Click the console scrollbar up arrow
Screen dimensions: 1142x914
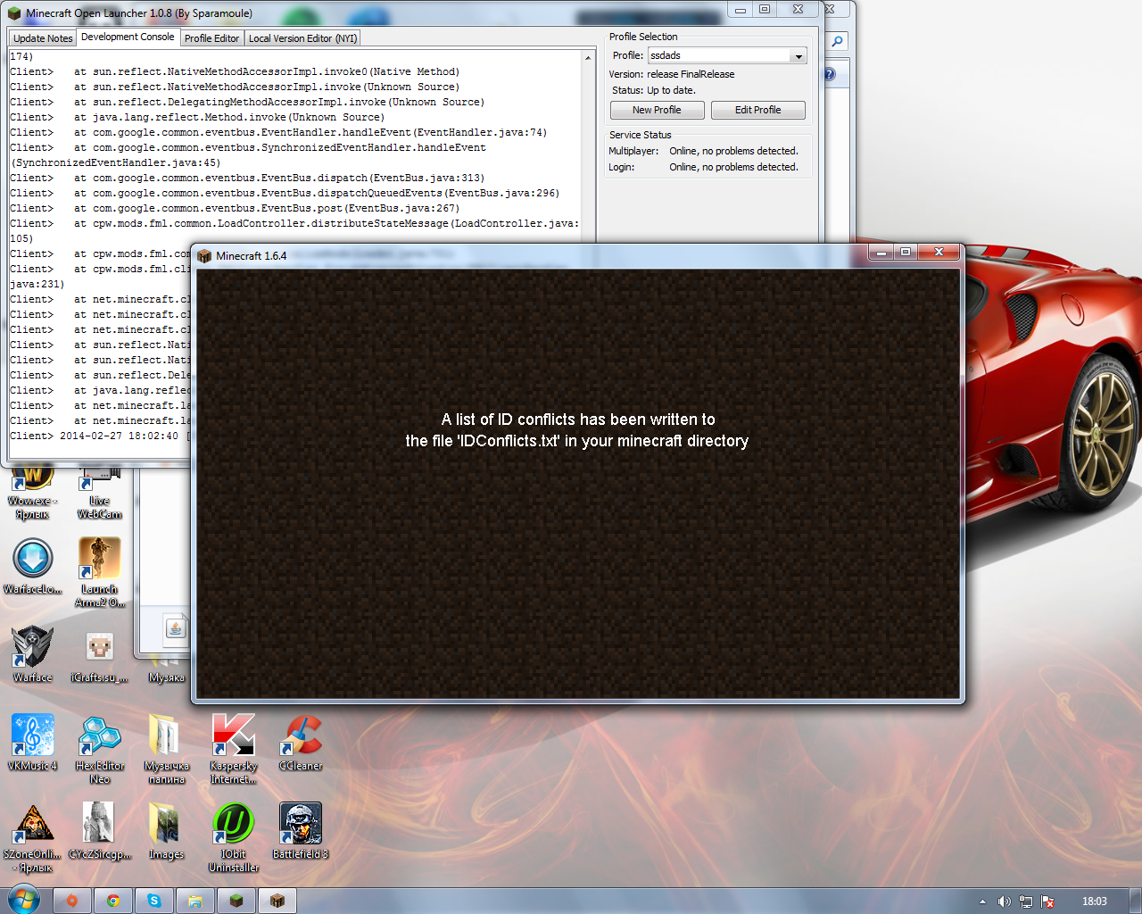click(x=588, y=58)
